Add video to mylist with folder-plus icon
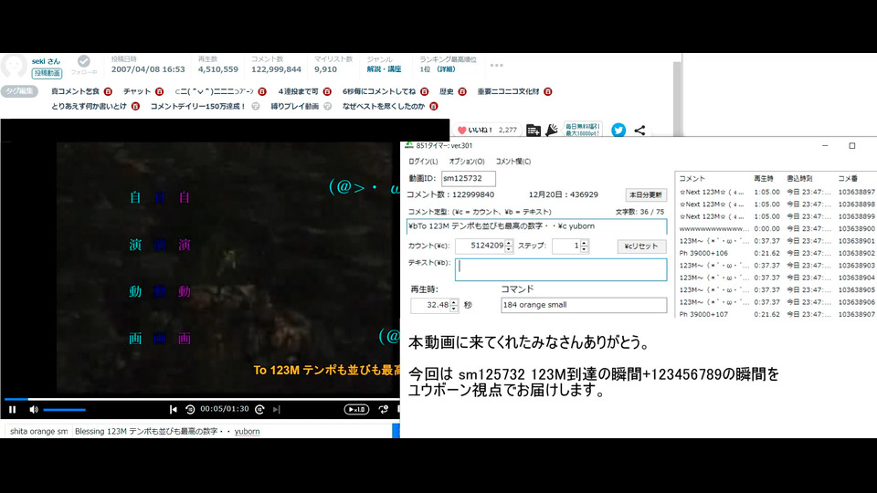The image size is (877, 493). click(534, 131)
